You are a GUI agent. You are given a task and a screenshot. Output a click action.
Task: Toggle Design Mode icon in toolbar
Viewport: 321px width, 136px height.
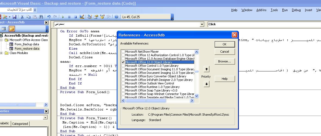click(82, 17)
